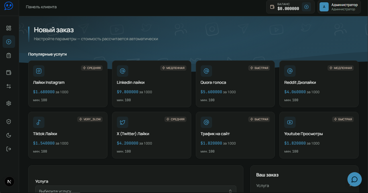368x193 pixels.
Task: Open the Администратор profile menu
Action: click(x=339, y=7)
